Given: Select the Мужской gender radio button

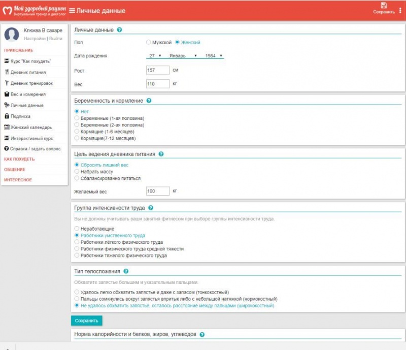Looking at the screenshot, I should [148, 43].
